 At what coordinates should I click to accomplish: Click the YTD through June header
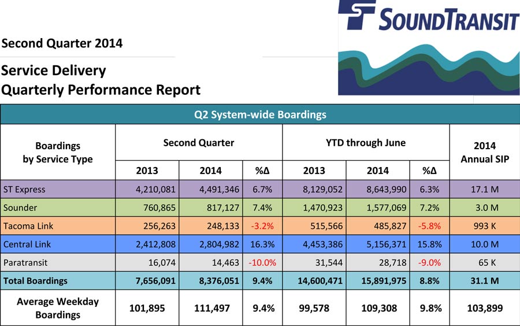[366, 142]
